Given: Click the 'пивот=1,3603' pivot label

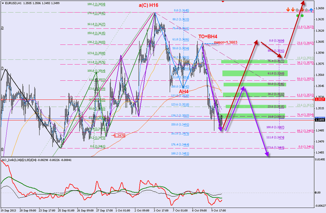Looking at the screenshot, I should click(226, 42).
